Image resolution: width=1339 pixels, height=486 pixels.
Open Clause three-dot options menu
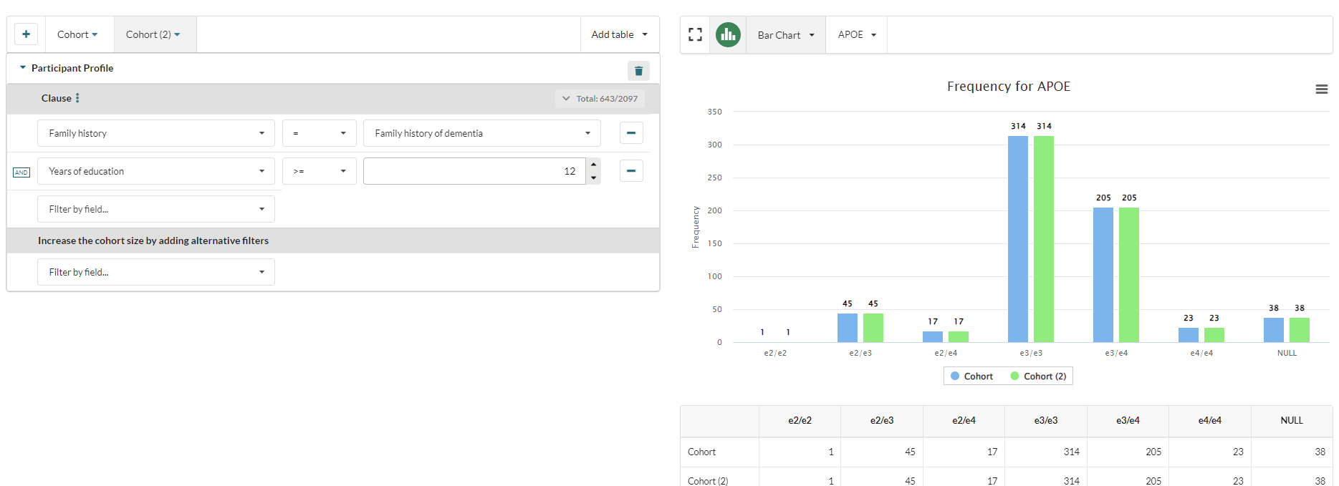pyautogui.click(x=77, y=98)
